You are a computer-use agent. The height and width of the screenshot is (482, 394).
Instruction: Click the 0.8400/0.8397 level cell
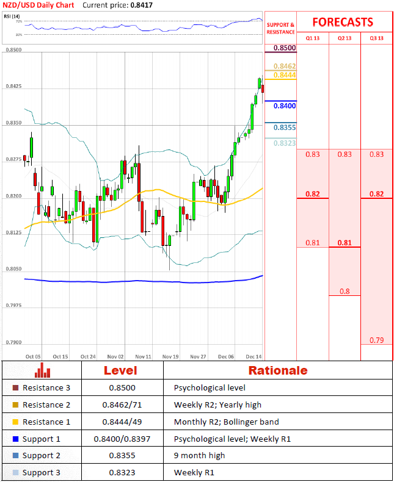(122, 439)
